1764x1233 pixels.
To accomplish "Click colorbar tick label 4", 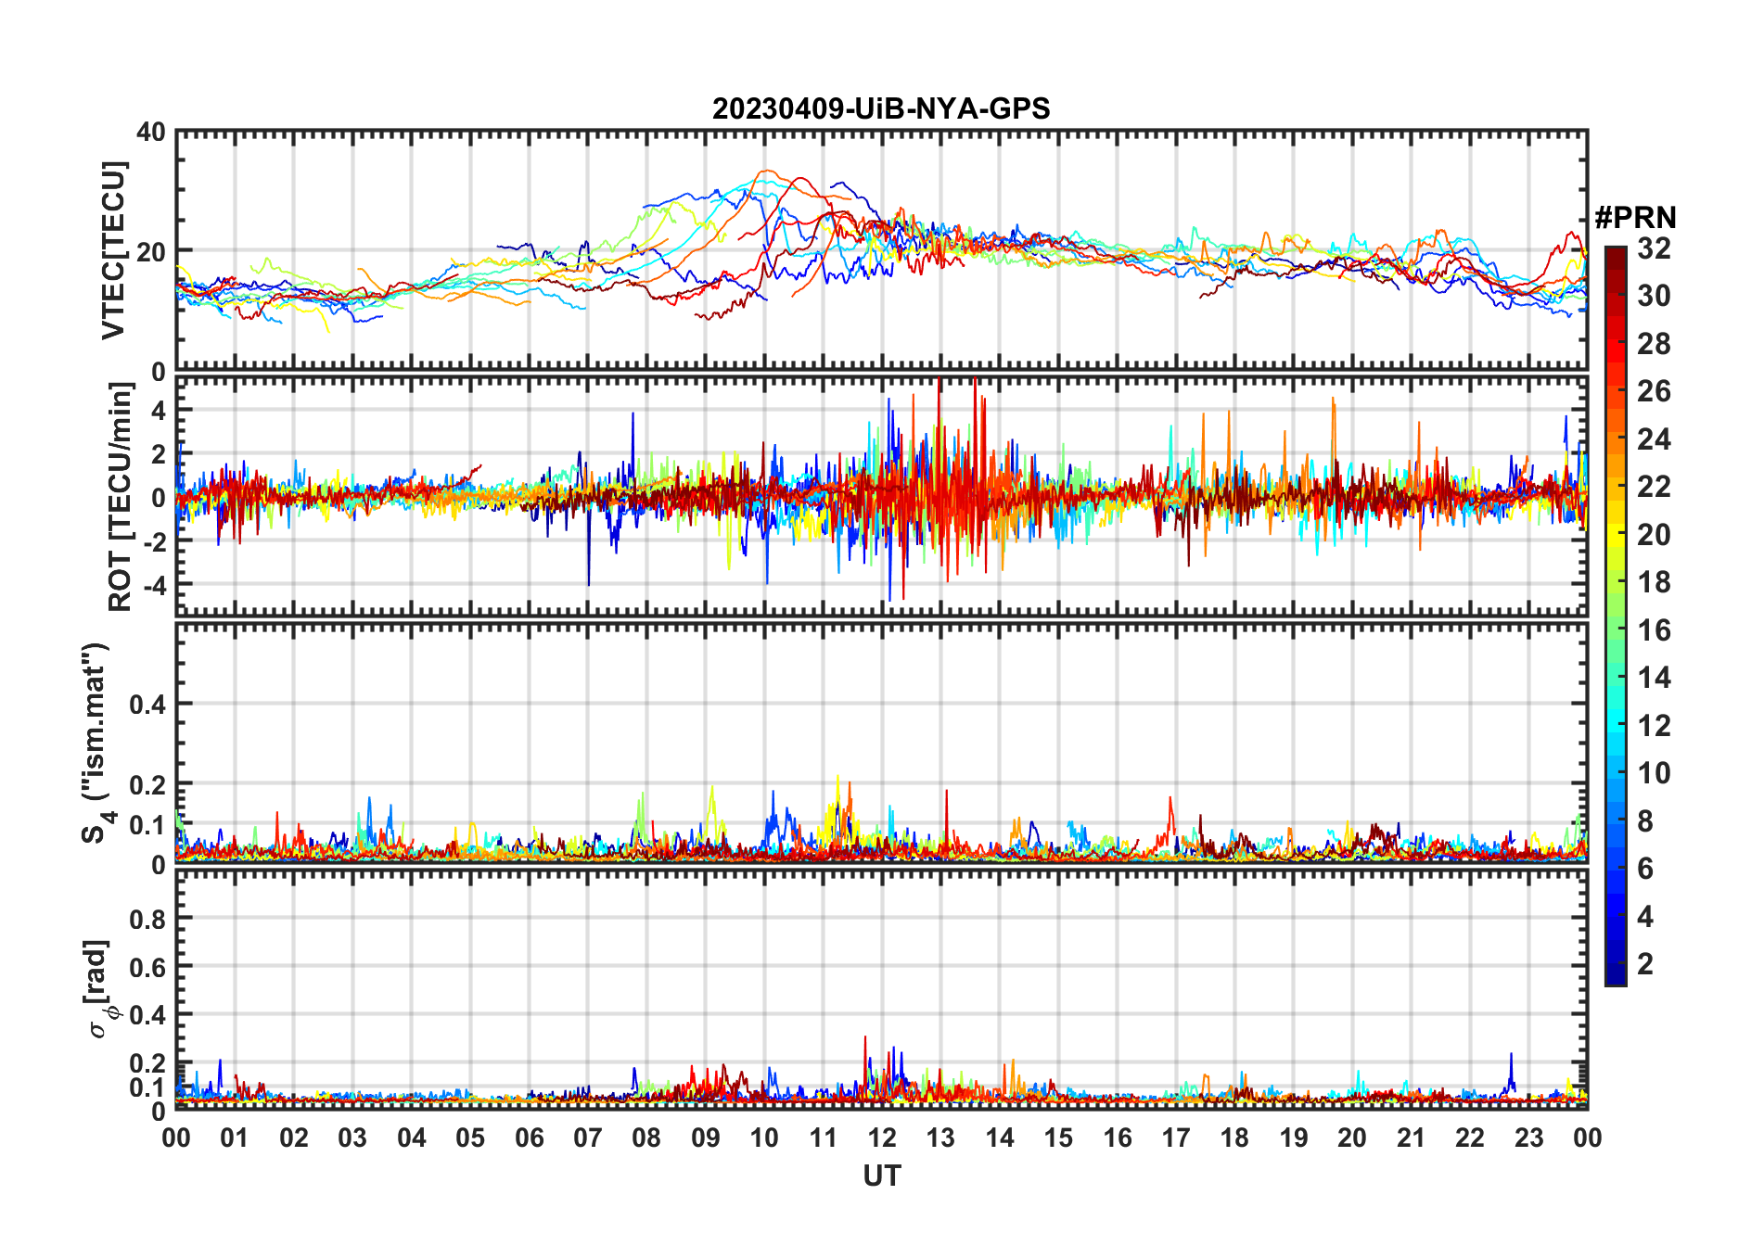I will click(1645, 916).
